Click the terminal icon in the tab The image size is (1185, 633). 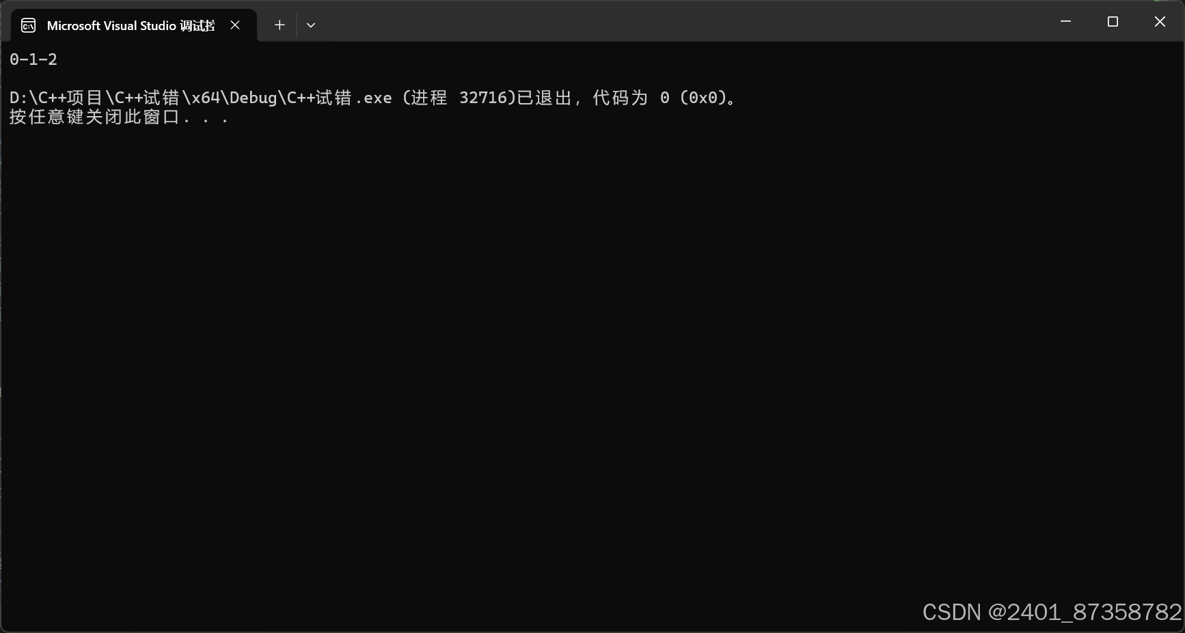[x=29, y=26]
